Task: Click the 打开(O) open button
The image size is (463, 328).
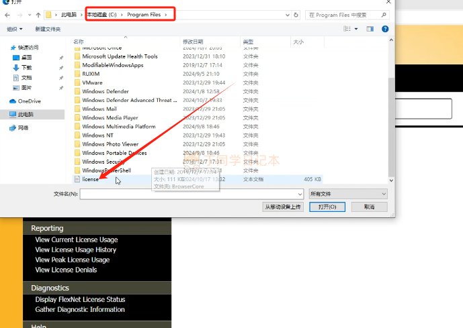Action: (x=327, y=207)
